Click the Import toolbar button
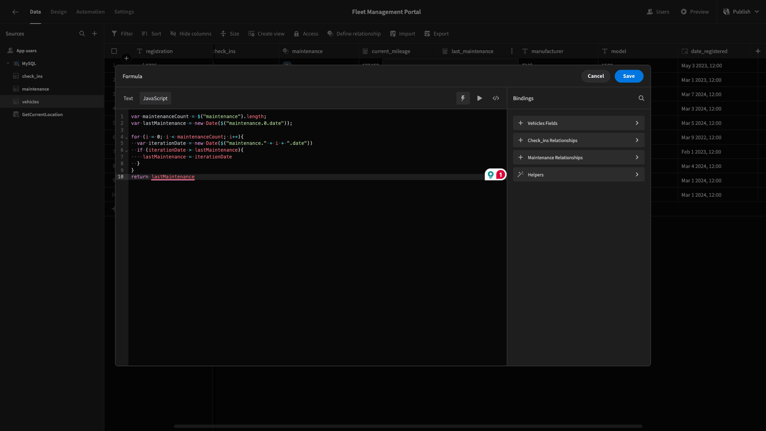The width and height of the screenshot is (766, 431). point(403,34)
